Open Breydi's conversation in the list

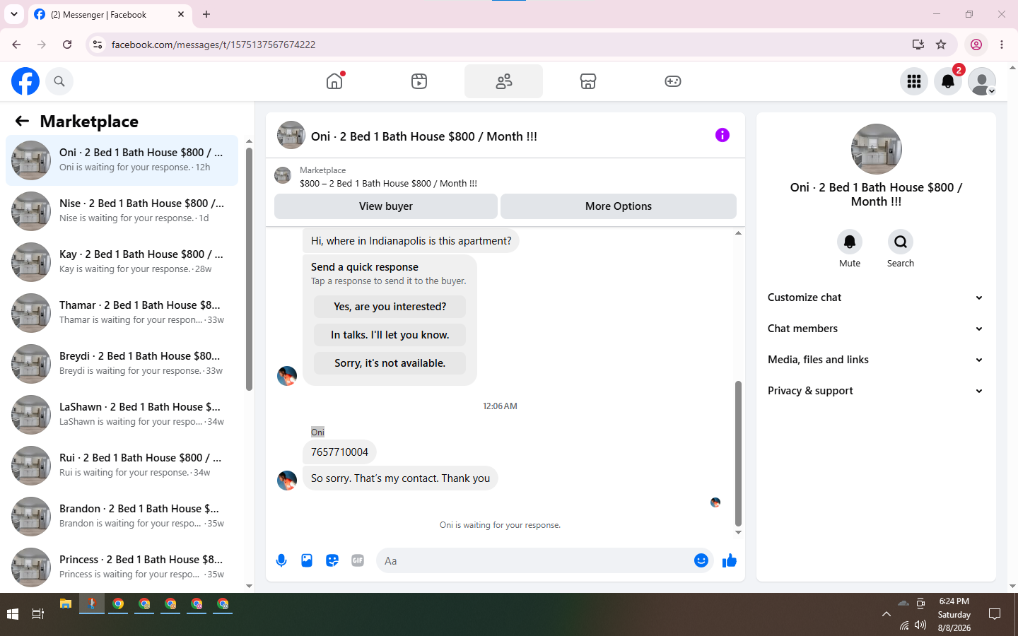pyautogui.click(x=122, y=364)
